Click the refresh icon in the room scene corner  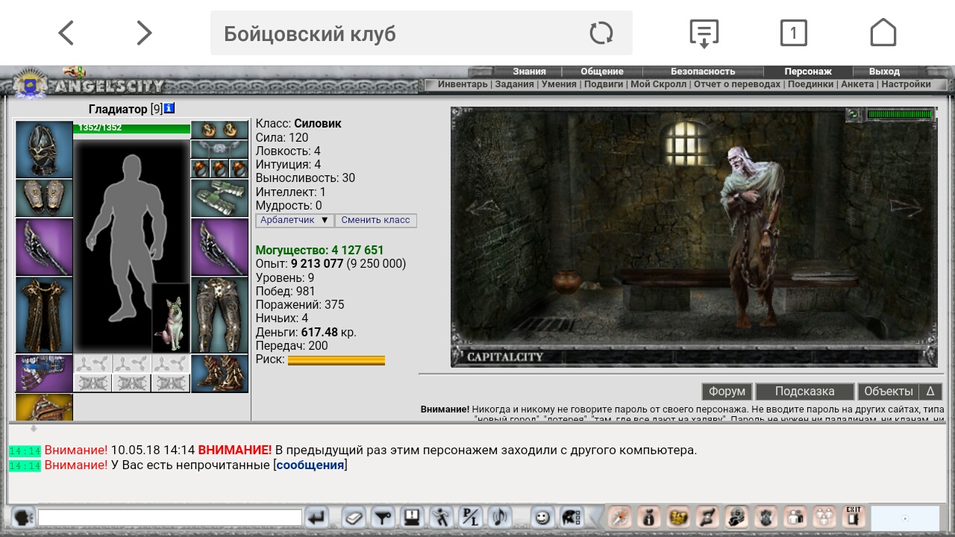tap(854, 115)
